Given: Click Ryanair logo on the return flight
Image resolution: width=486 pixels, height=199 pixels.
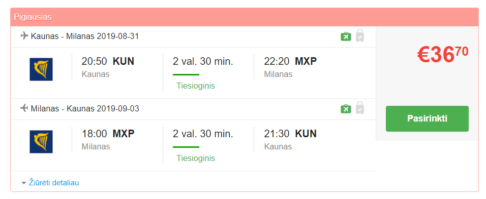Looking at the screenshot, I should [x=41, y=142].
